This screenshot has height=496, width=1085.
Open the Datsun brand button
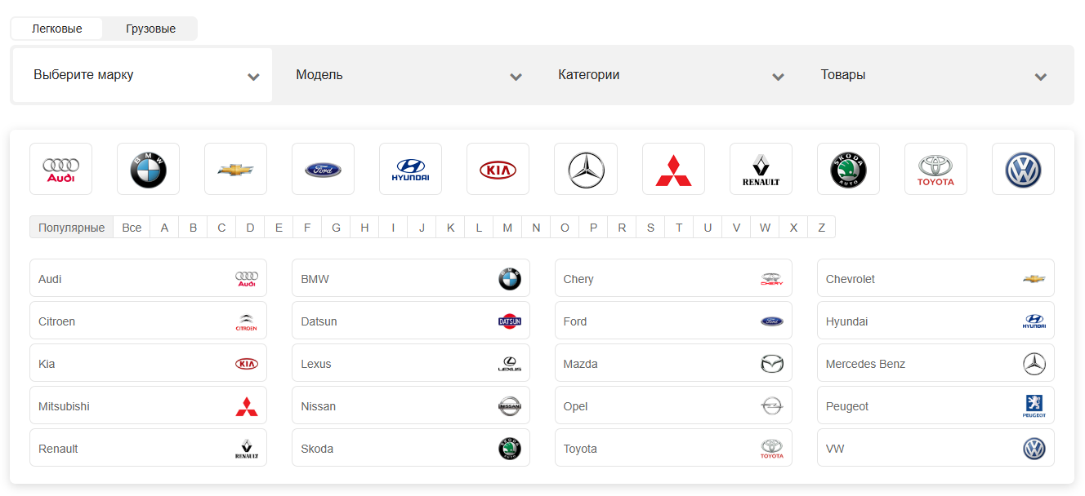(x=411, y=321)
